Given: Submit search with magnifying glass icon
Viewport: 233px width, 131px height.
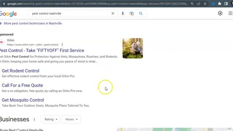Looking at the screenshot, I should click(x=141, y=13).
